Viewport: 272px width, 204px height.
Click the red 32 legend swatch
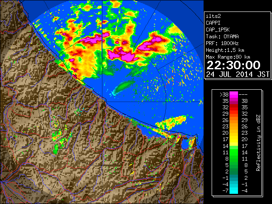(x=234, y=108)
